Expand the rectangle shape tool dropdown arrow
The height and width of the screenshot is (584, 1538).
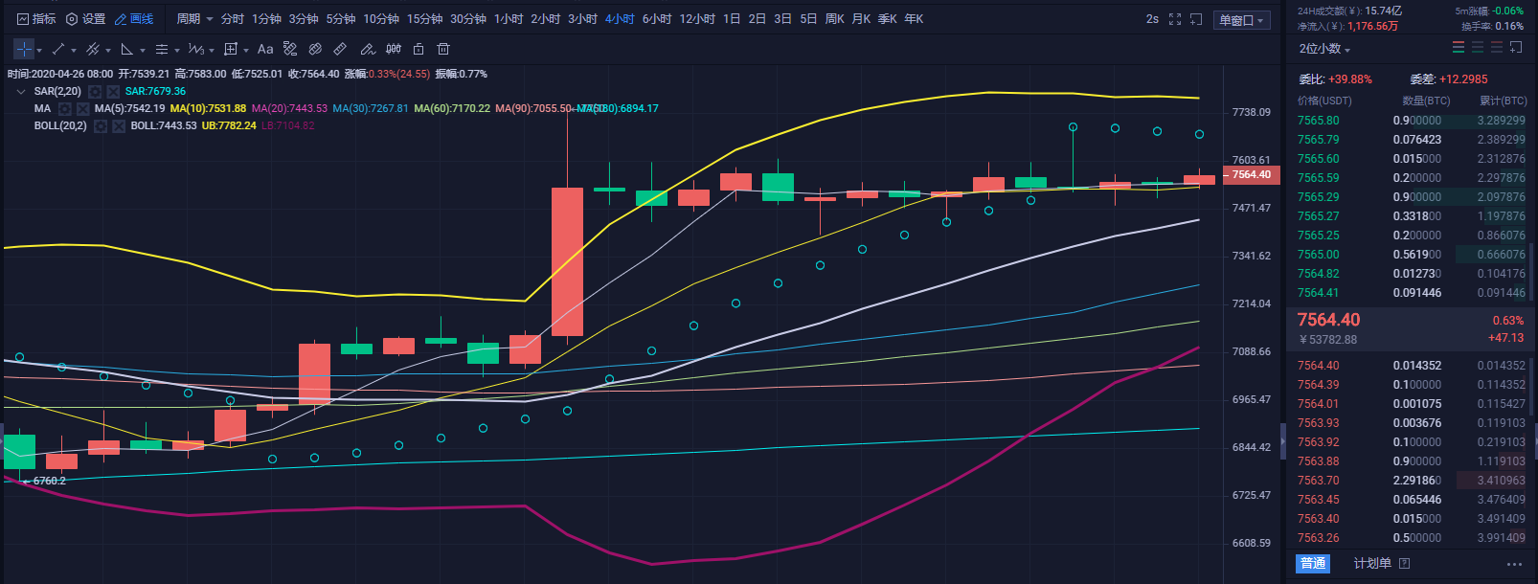pos(246,50)
